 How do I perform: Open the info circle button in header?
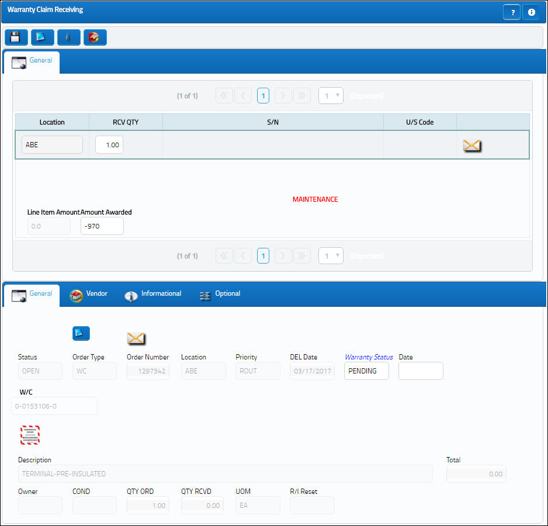tap(531, 12)
